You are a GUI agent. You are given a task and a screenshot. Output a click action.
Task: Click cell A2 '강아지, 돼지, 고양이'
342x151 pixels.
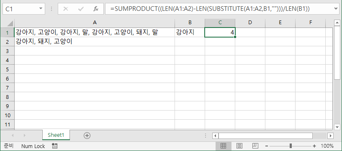[x=95, y=42]
